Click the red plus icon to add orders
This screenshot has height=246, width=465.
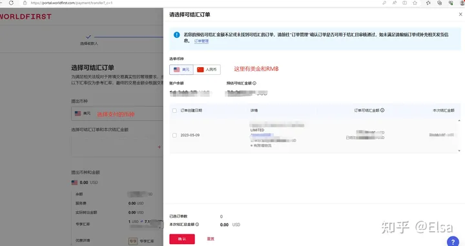coord(160,147)
